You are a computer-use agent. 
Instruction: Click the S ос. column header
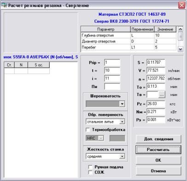pos(39,65)
